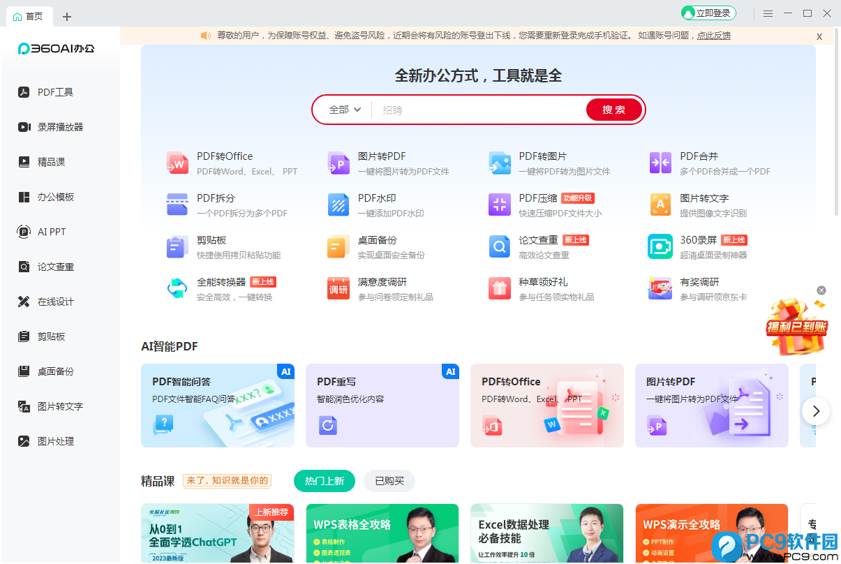Open the 全能转换器 converter

tap(177, 288)
